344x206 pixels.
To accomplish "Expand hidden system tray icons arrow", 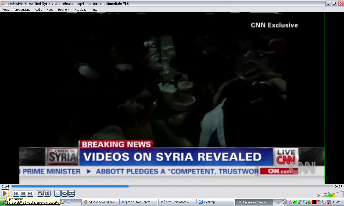I will tap(285, 202).
